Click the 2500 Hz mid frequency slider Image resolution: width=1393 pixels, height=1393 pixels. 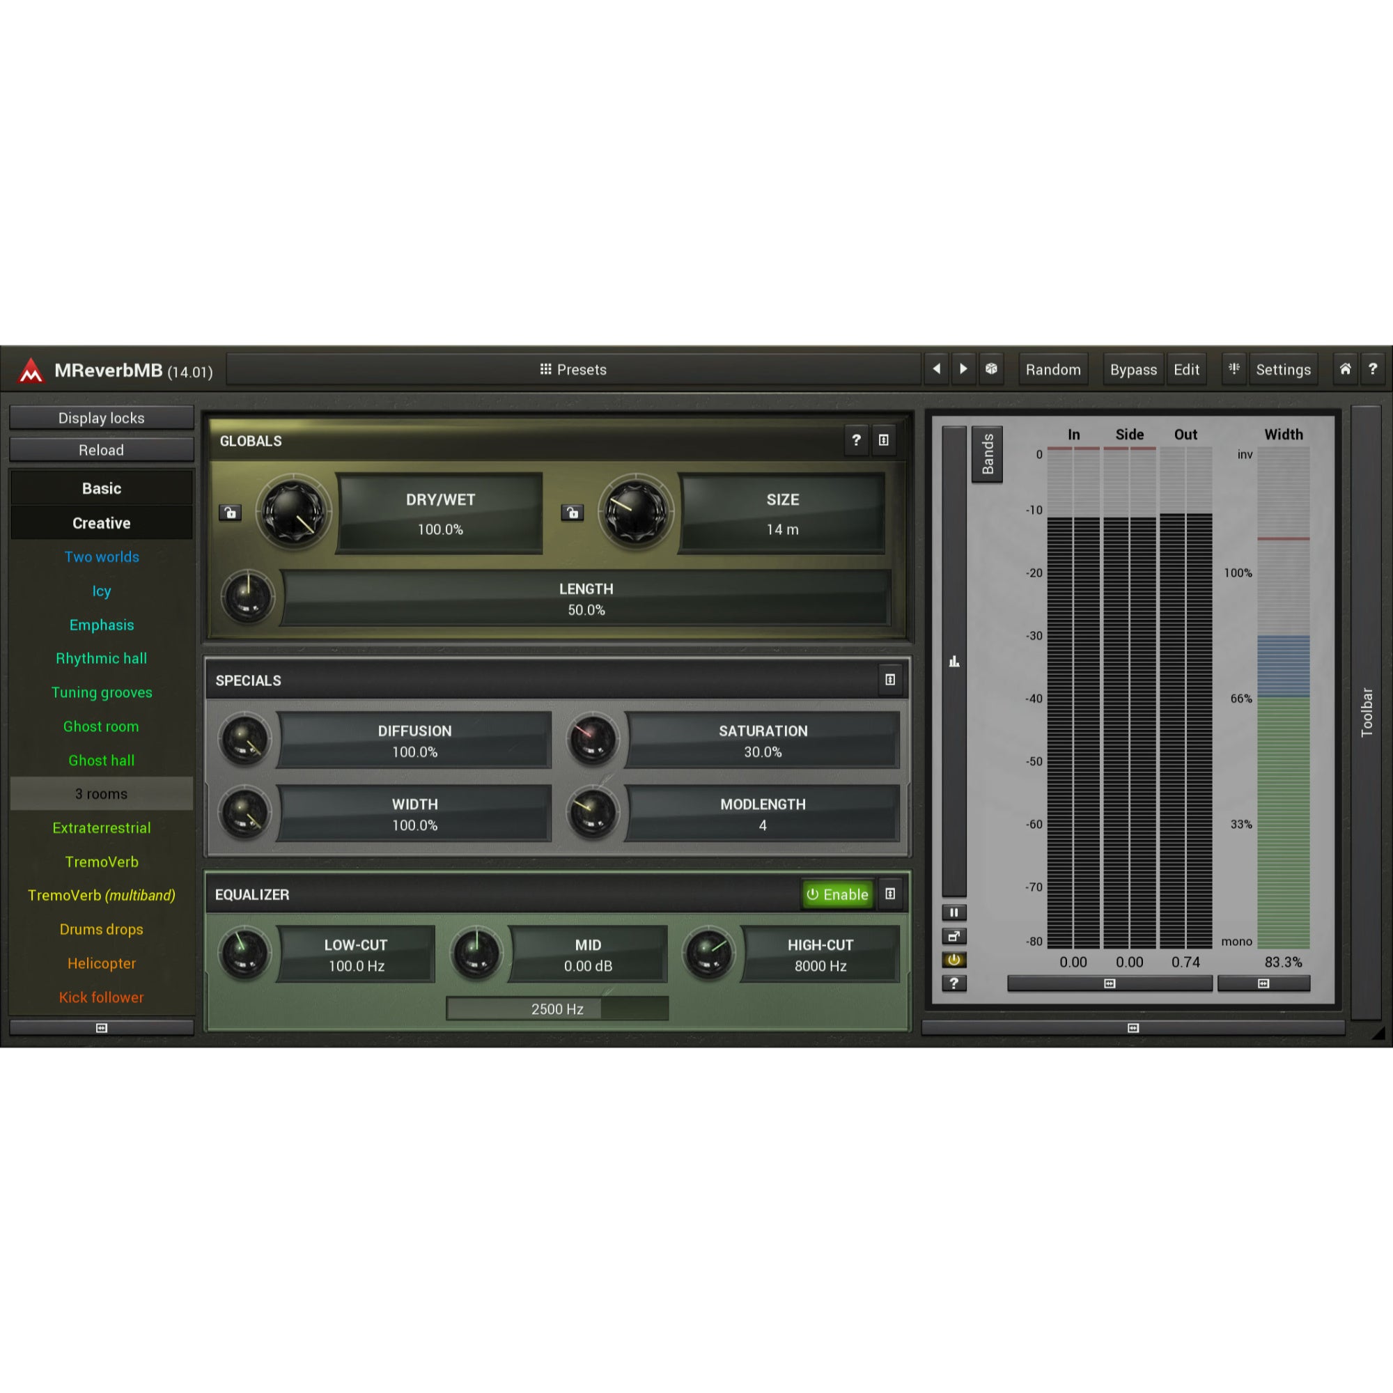[x=557, y=1009]
